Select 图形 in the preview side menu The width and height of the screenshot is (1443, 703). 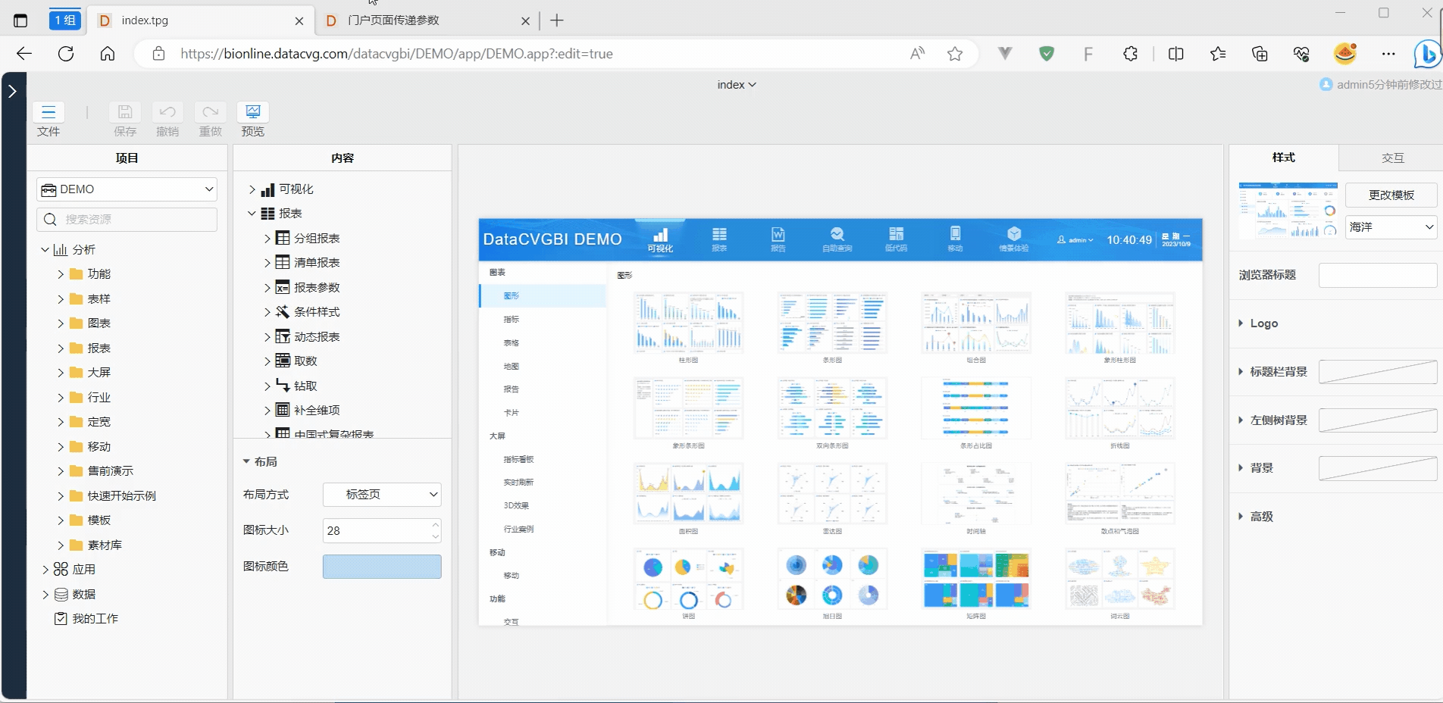click(x=543, y=295)
